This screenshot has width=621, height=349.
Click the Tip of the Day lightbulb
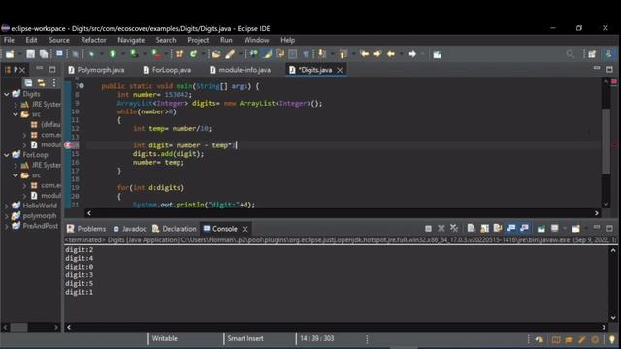612,339
